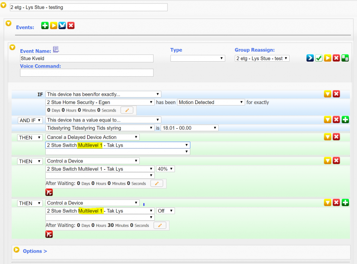The height and width of the screenshot is (264, 357).
Task: Click red flag icon under 40% action
Action: click(49, 192)
